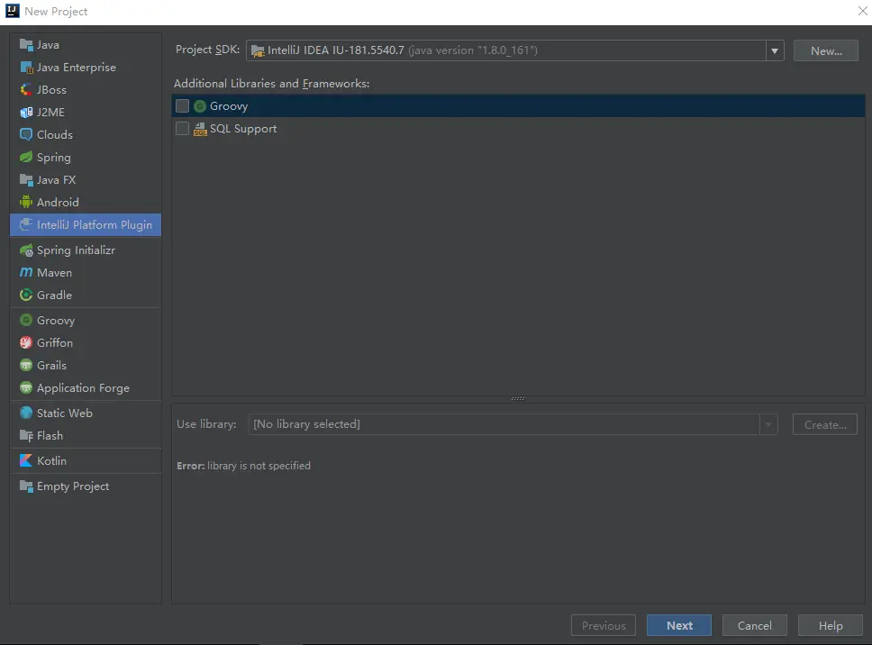Open the Project SDK dropdown arrow
The height and width of the screenshot is (645, 872).
coord(774,51)
